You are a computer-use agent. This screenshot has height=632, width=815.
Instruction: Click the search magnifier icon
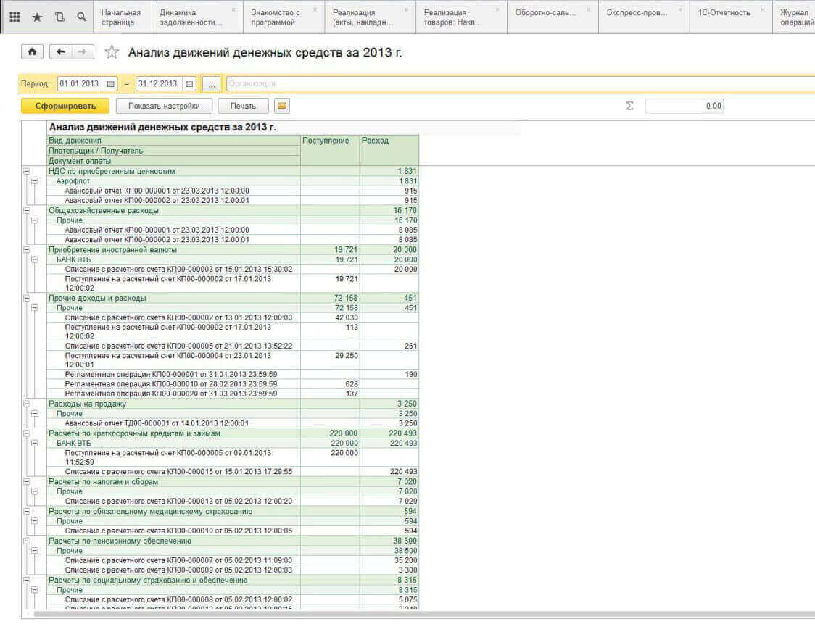(81, 17)
